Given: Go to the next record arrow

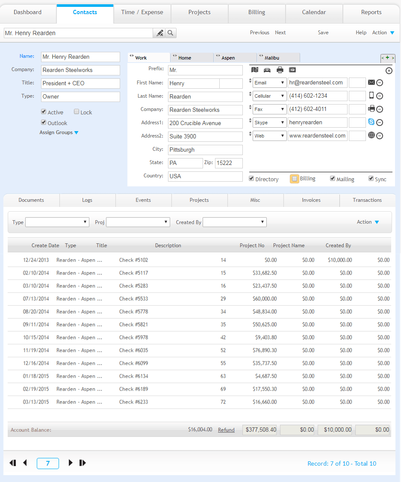Looking at the screenshot, I should point(71,463).
